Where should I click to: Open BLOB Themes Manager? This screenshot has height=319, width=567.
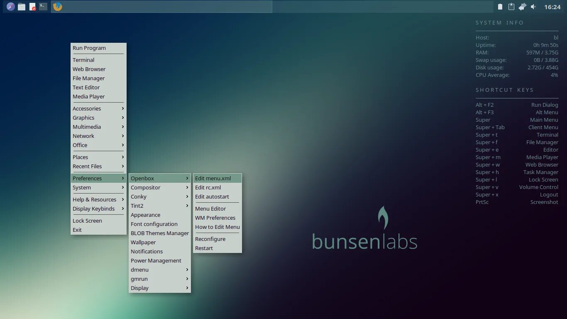160,233
